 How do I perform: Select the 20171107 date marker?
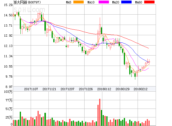(x=31, y=89)
